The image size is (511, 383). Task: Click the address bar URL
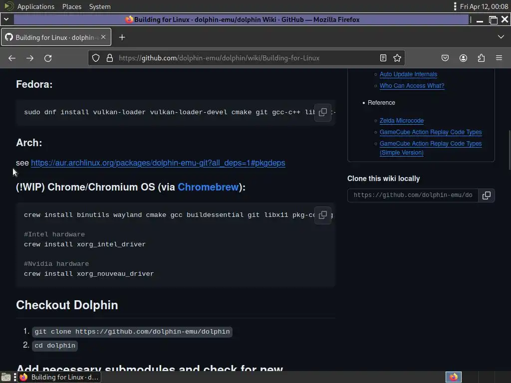219,58
